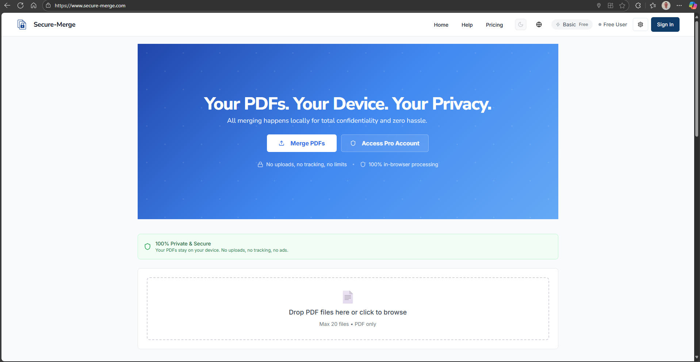Click shield icon beside in-browser processing
Screen dimensions: 700x362
(x=363, y=164)
